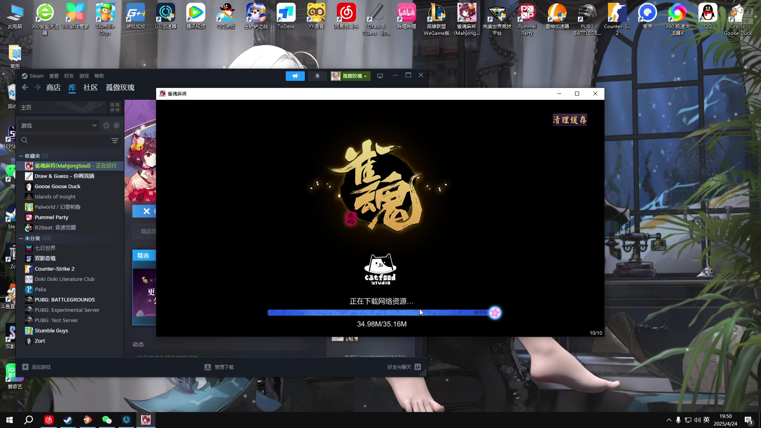
Task: Open NetEase Cloud Music from taskbar
Action: click(49, 420)
